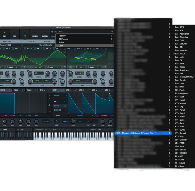Click the save preset floppy disk icon

pyautogui.click(x=52, y=32)
